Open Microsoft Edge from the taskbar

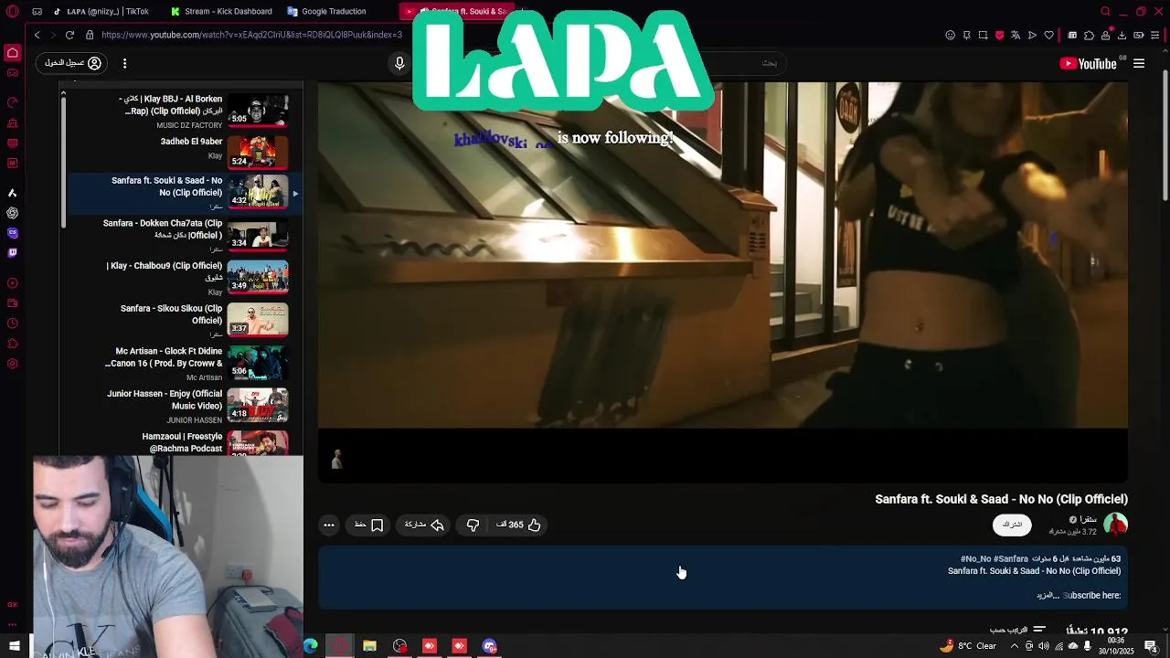pyautogui.click(x=311, y=646)
